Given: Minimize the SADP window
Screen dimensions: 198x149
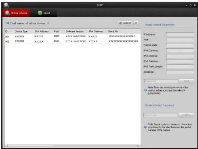Looking at the screenshot, I should pos(186,6).
